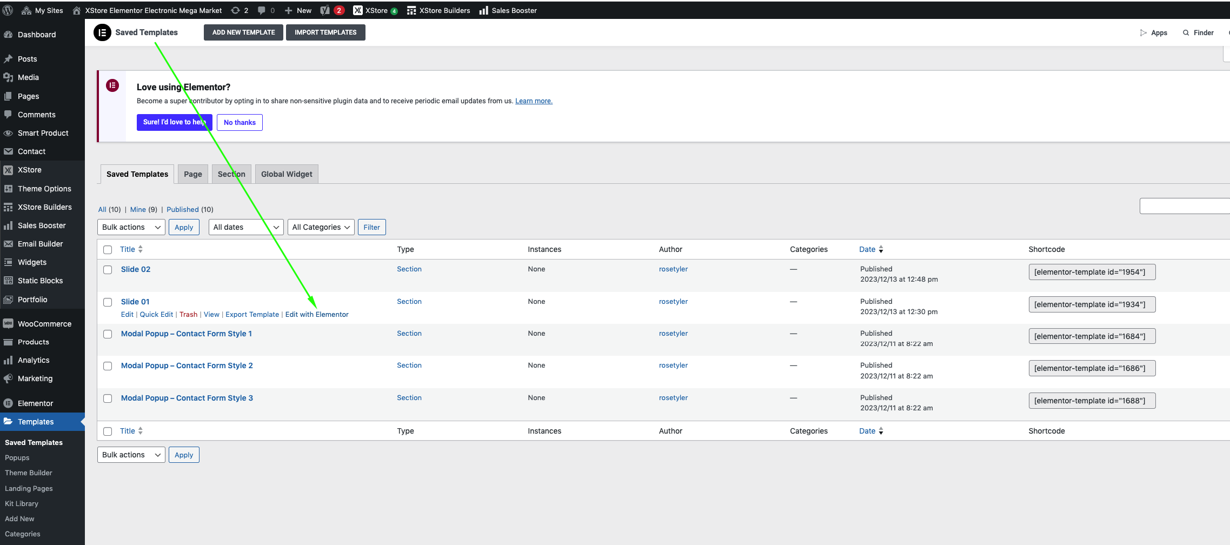This screenshot has height=545, width=1230.
Task: Open the top Bulk actions dropdown
Action: pyautogui.click(x=131, y=227)
